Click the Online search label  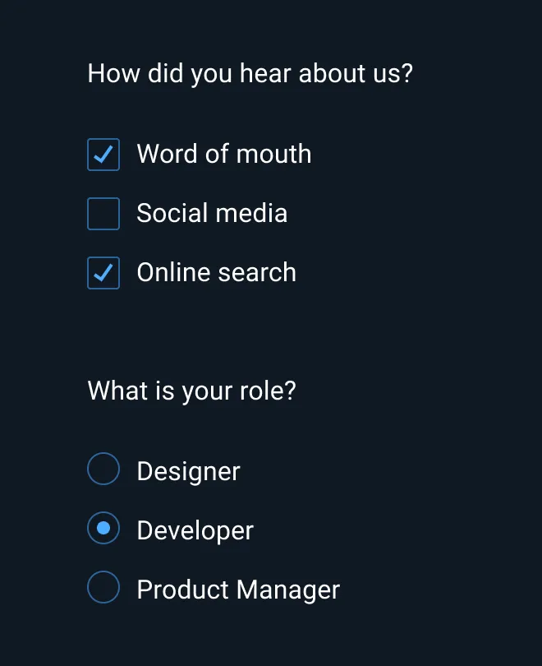216,272
